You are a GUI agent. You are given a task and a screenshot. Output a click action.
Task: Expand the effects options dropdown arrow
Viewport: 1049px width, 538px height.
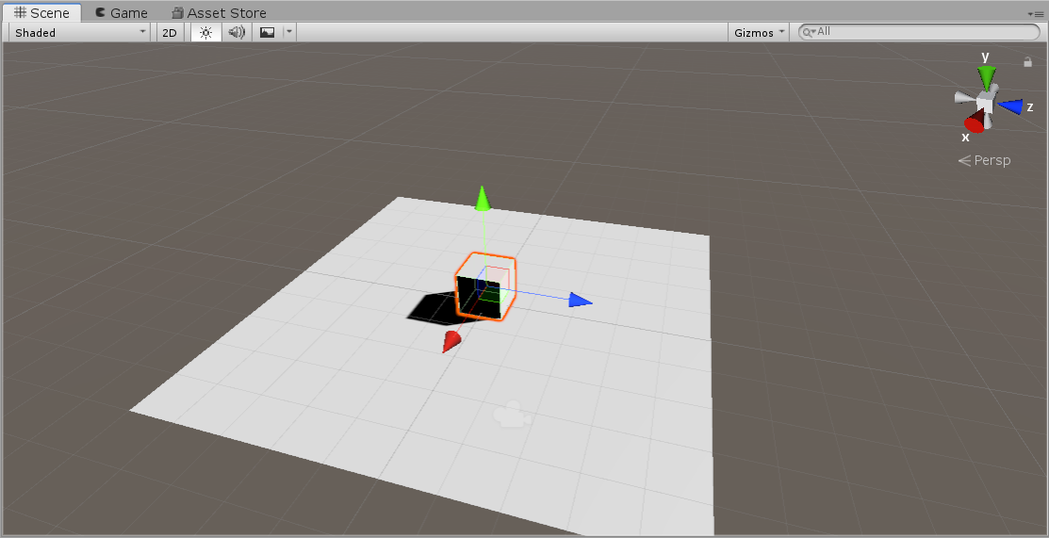pos(289,32)
